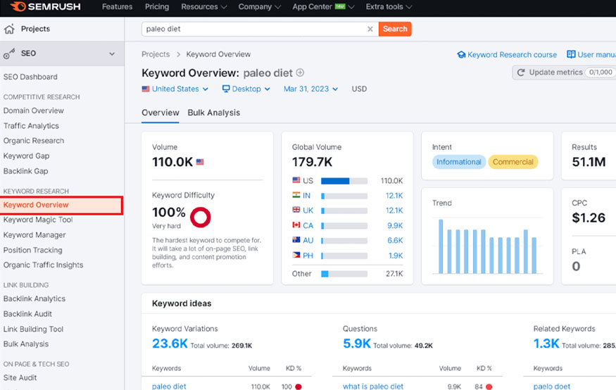
Task: Open Keyword Research course graduation cap icon
Action: click(461, 55)
